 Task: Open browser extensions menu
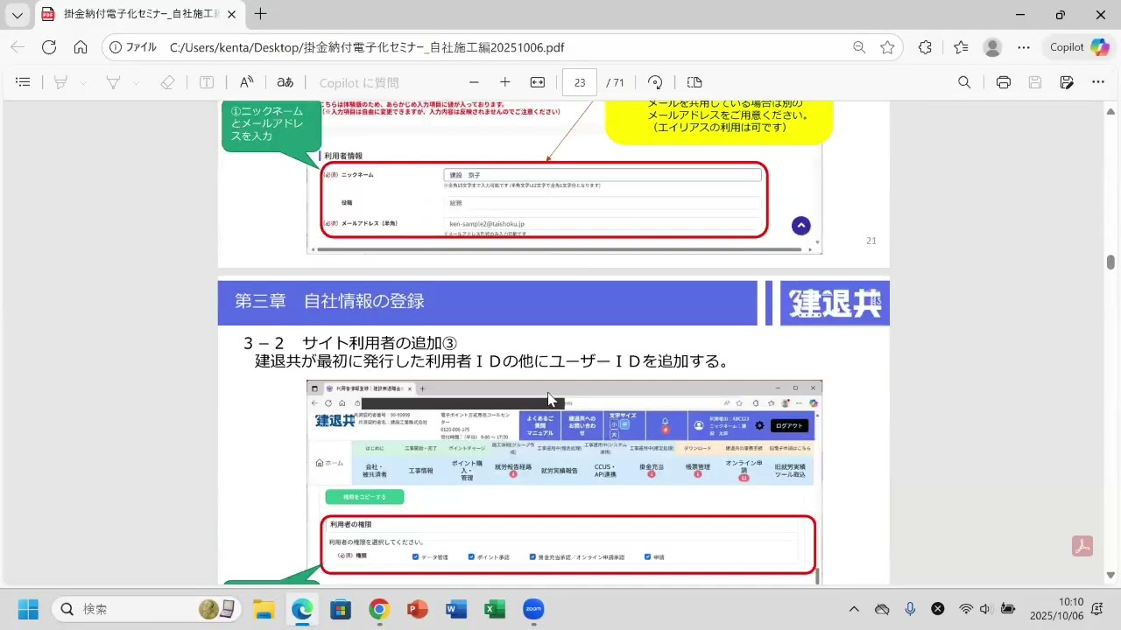(926, 47)
